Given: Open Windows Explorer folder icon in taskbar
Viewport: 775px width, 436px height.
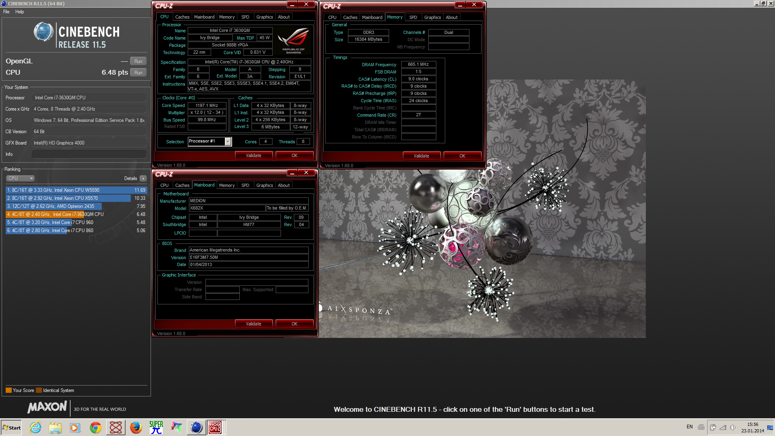Looking at the screenshot, I should [x=55, y=428].
